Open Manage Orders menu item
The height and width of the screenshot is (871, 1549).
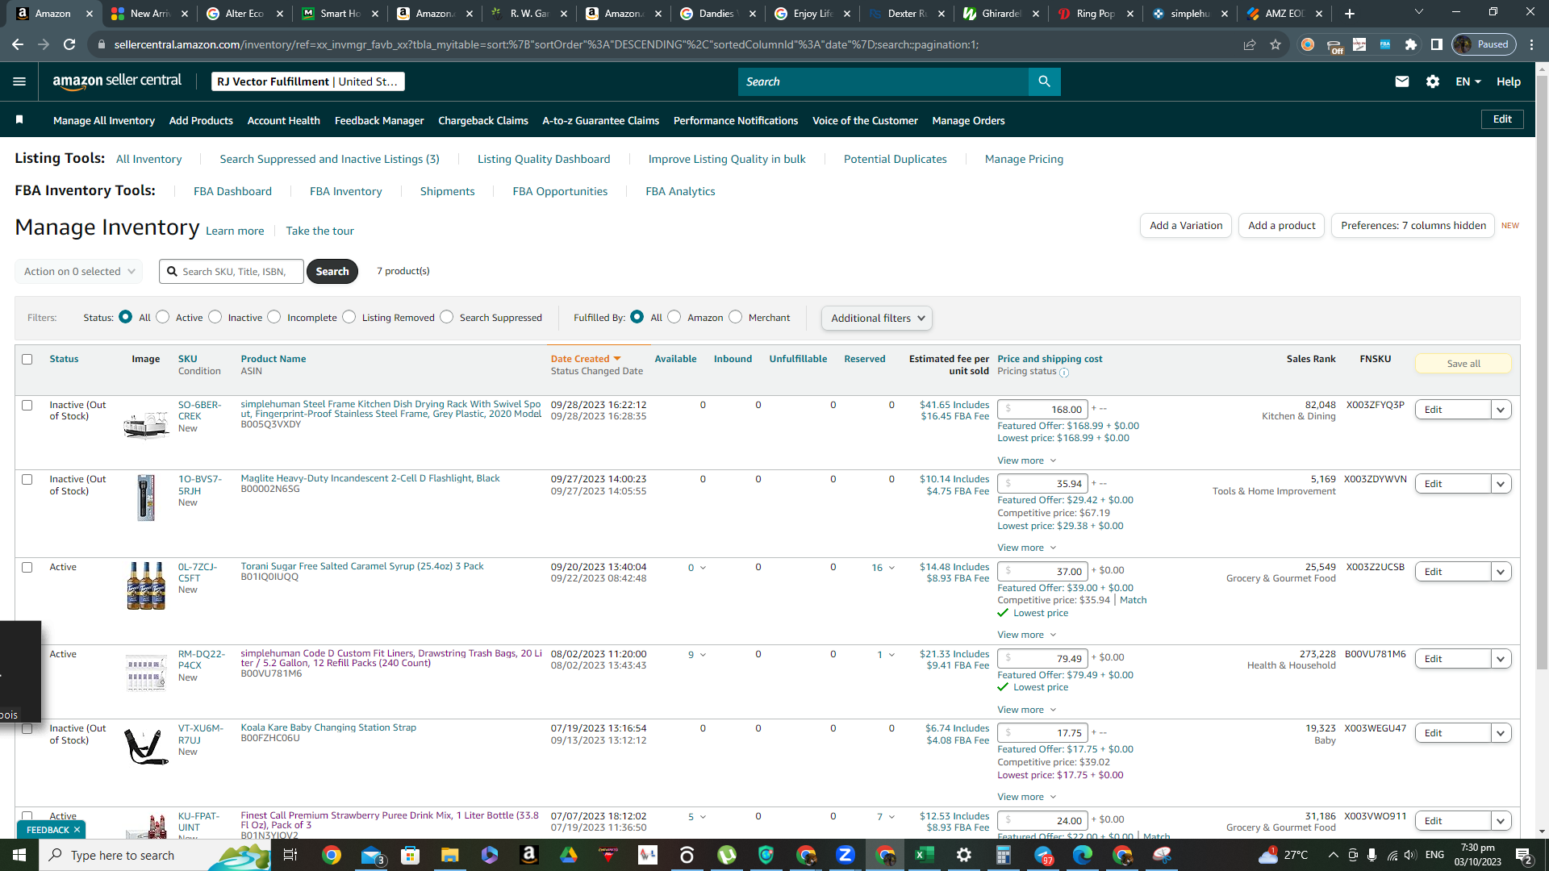click(968, 120)
